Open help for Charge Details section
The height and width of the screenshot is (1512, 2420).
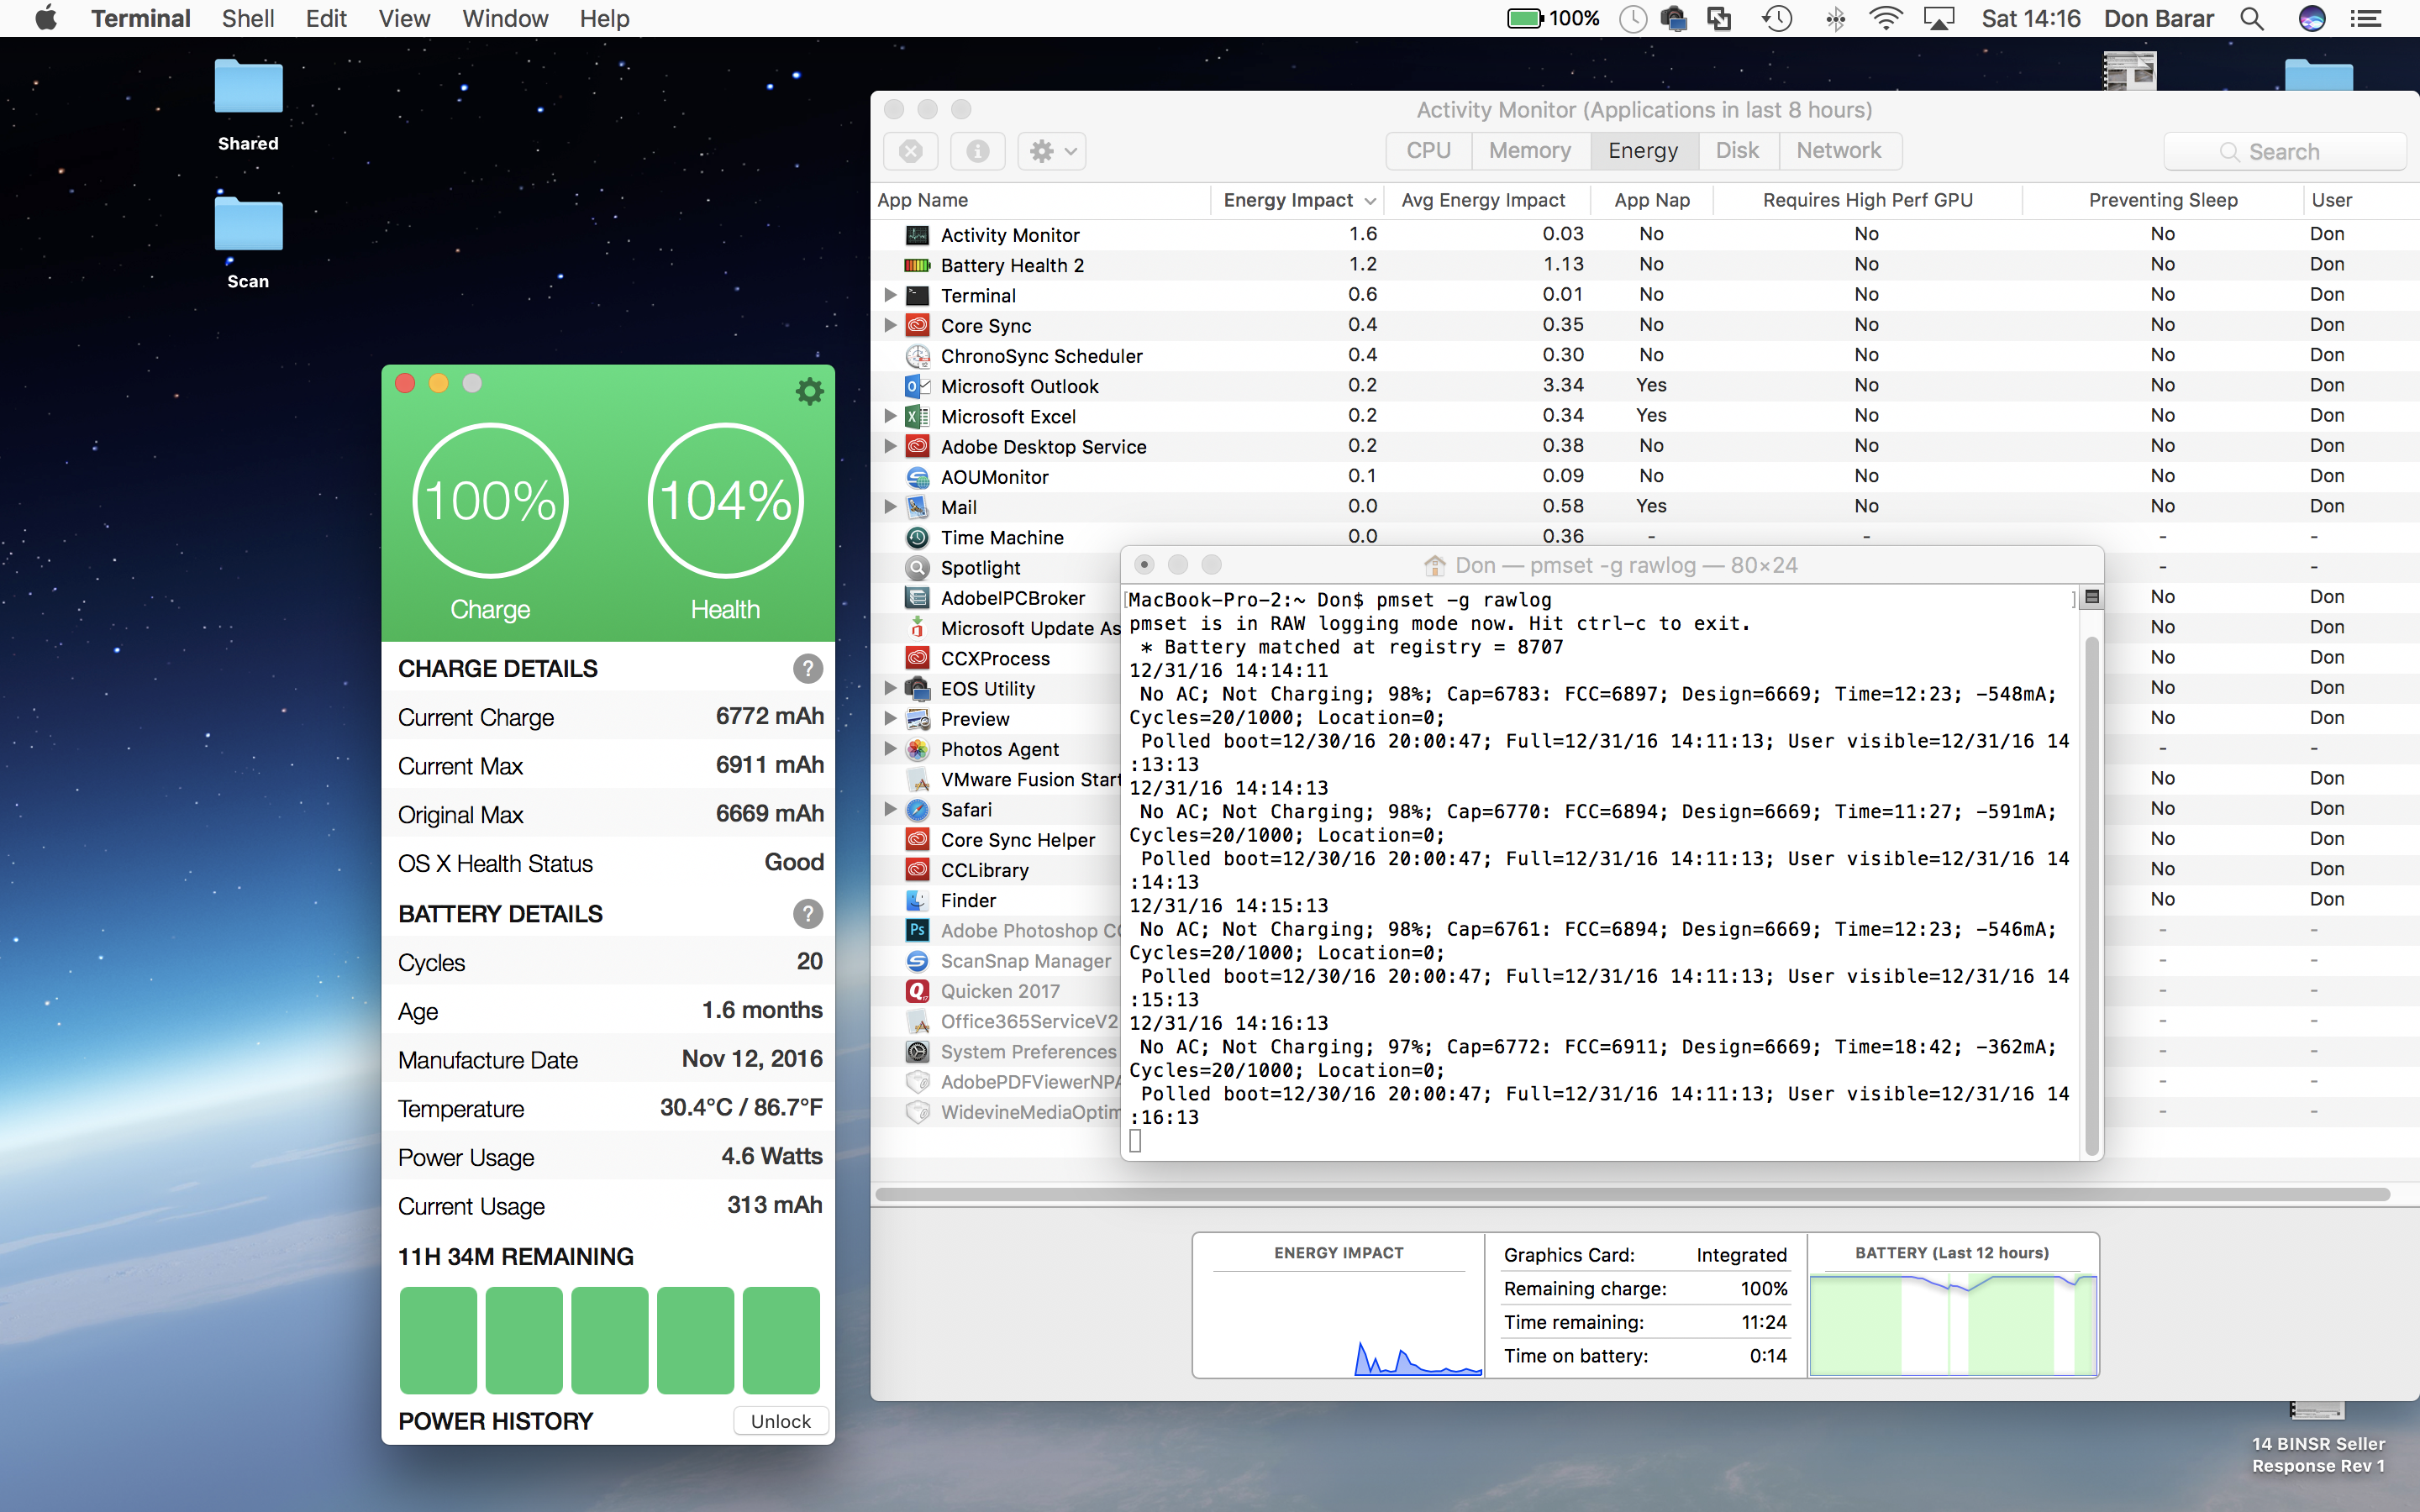point(808,668)
